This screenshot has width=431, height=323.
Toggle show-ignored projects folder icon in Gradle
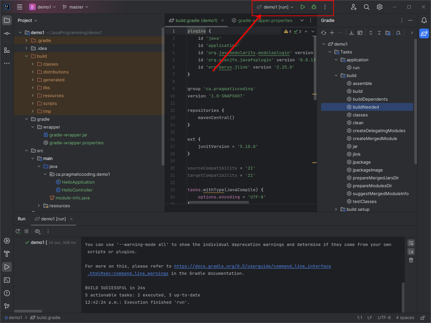[388, 33]
